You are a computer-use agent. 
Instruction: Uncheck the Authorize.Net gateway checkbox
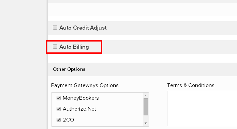[x=59, y=109]
